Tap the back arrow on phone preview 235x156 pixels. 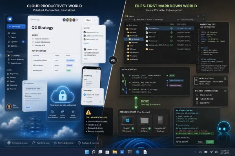pos(84,72)
